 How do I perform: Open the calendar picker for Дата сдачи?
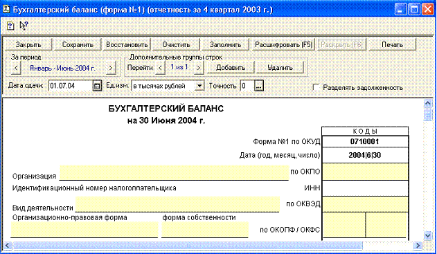coord(97,86)
